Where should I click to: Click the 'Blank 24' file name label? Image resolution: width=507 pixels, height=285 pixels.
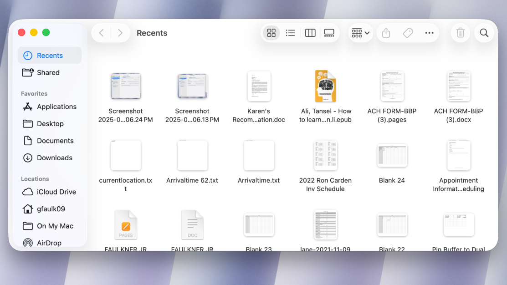[x=392, y=180]
